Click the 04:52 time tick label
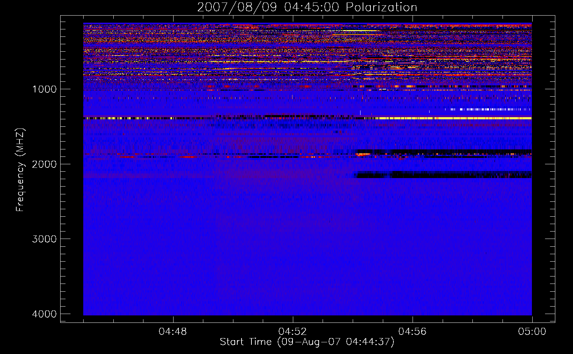Screen dimensions: 573x354 click(x=293, y=332)
